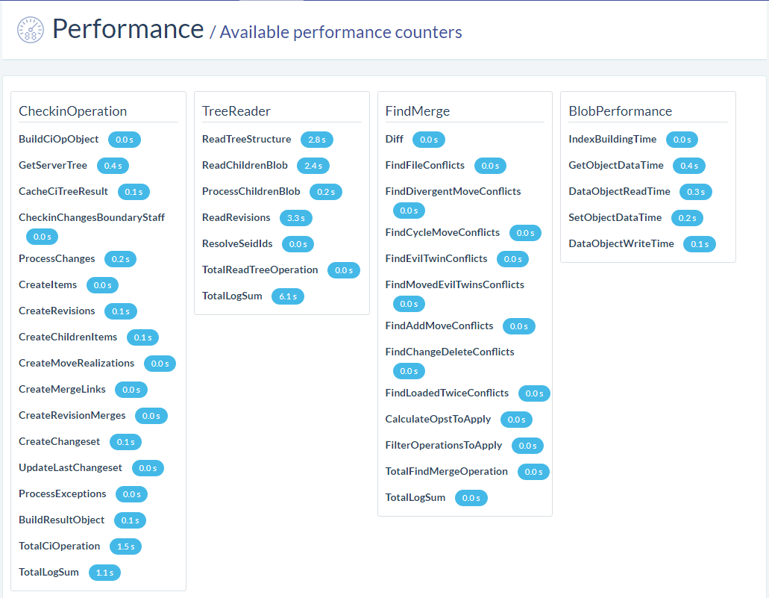Click the 3.3 s badge next to ReadRevisions

(x=295, y=218)
